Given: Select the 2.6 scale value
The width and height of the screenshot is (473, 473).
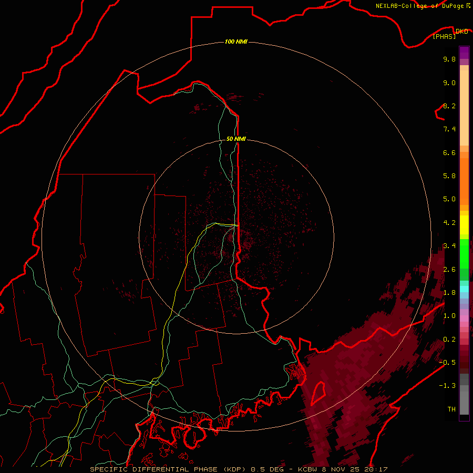Looking at the screenshot, I should click(449, 270).
